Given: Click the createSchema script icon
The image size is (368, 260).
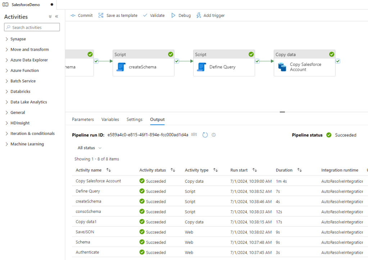Looking at the screenshot, I should [x=121, y=67].
